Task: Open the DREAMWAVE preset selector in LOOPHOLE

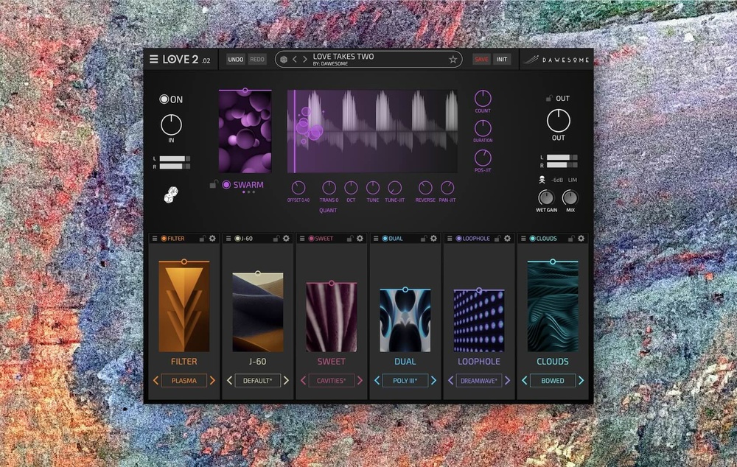Action: [478, 381]
